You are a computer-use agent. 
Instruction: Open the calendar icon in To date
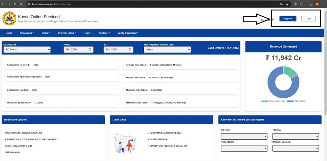tap(130, 50)
